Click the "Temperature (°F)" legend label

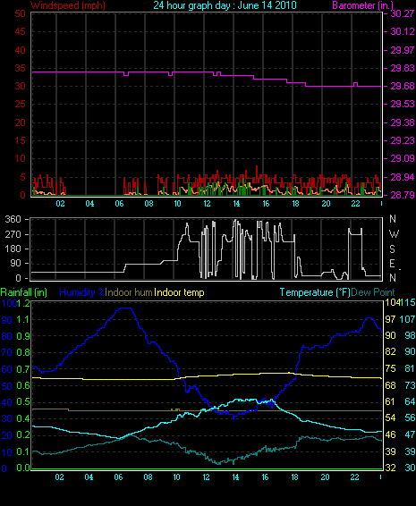pos(315,292)
